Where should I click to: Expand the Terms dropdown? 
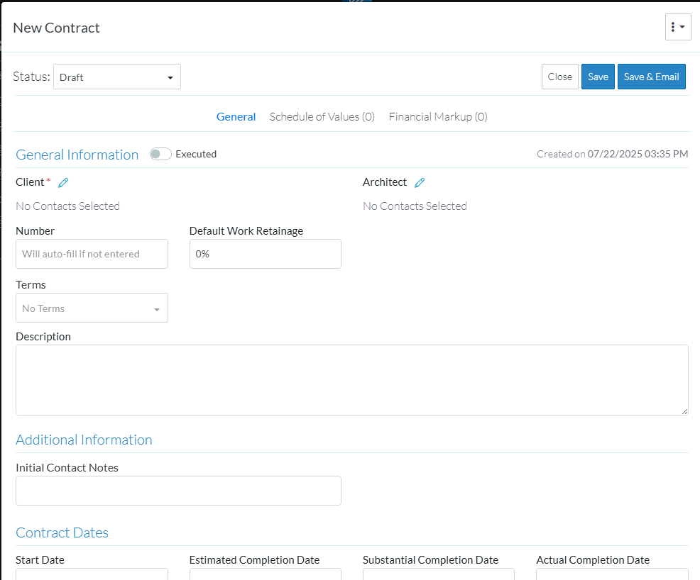pyautogui.click(x=92, y=308)
